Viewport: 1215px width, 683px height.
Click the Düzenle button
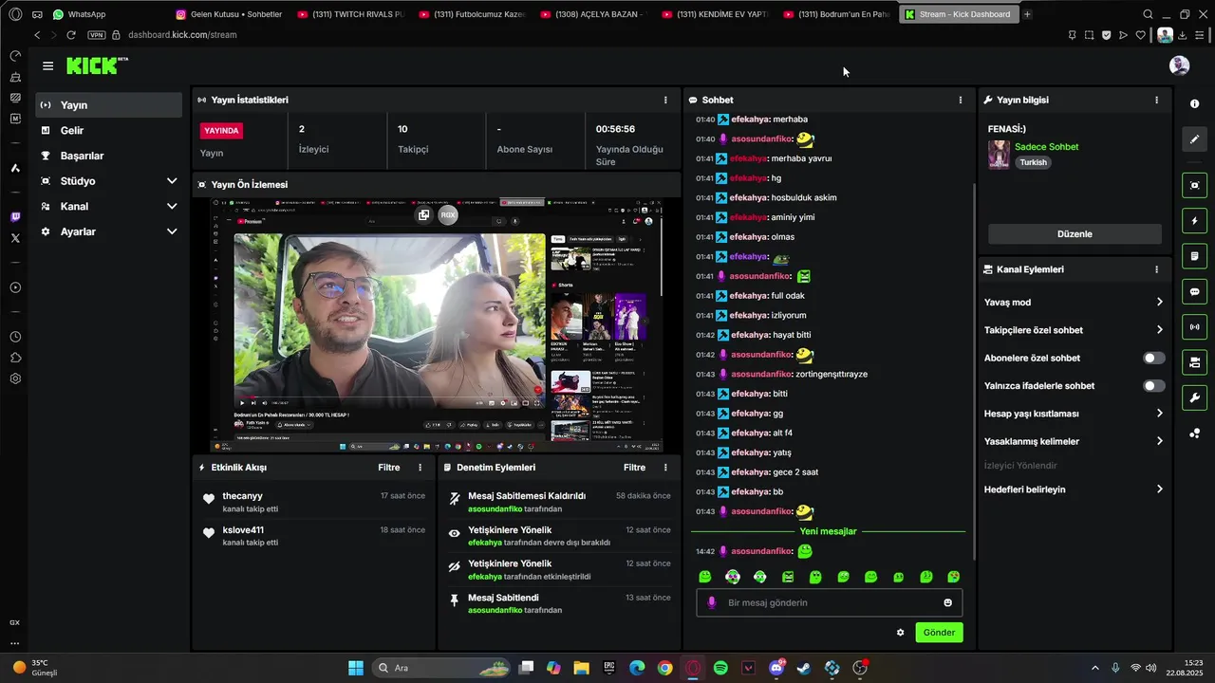click(x=1075, y=234)
